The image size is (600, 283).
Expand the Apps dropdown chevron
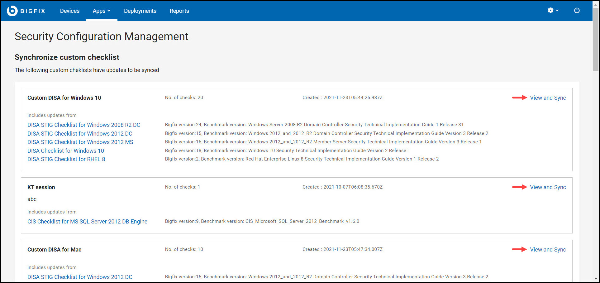click(109, 11)
